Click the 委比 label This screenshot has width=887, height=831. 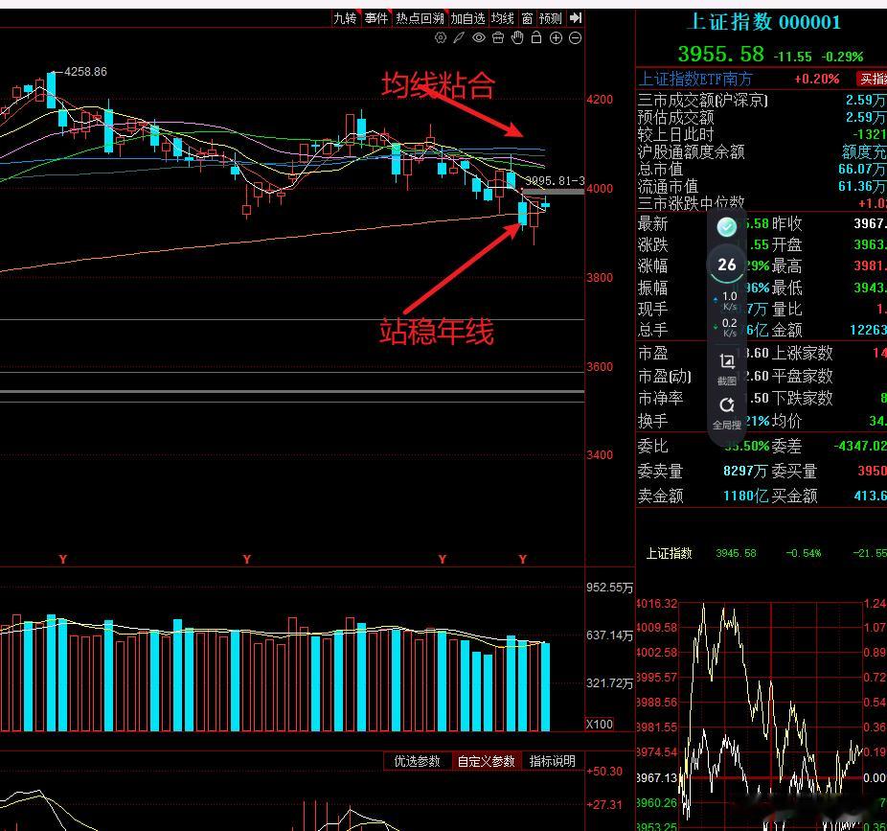tap(653, 446)
